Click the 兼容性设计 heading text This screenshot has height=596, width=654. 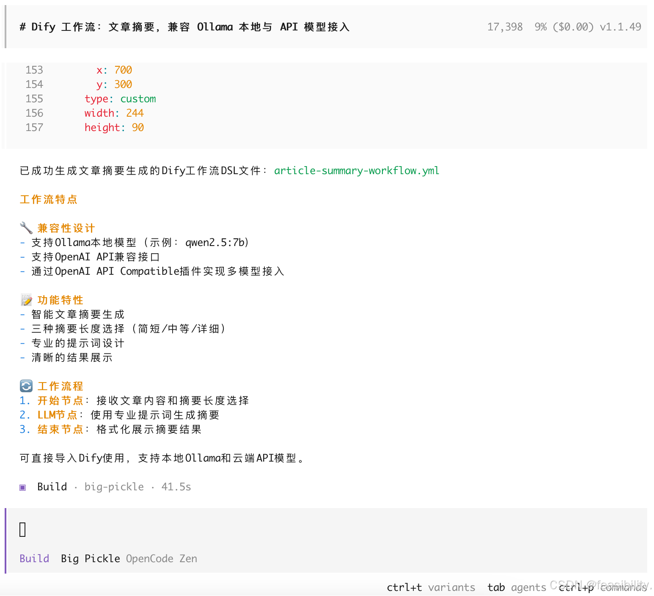coord(66,228)
